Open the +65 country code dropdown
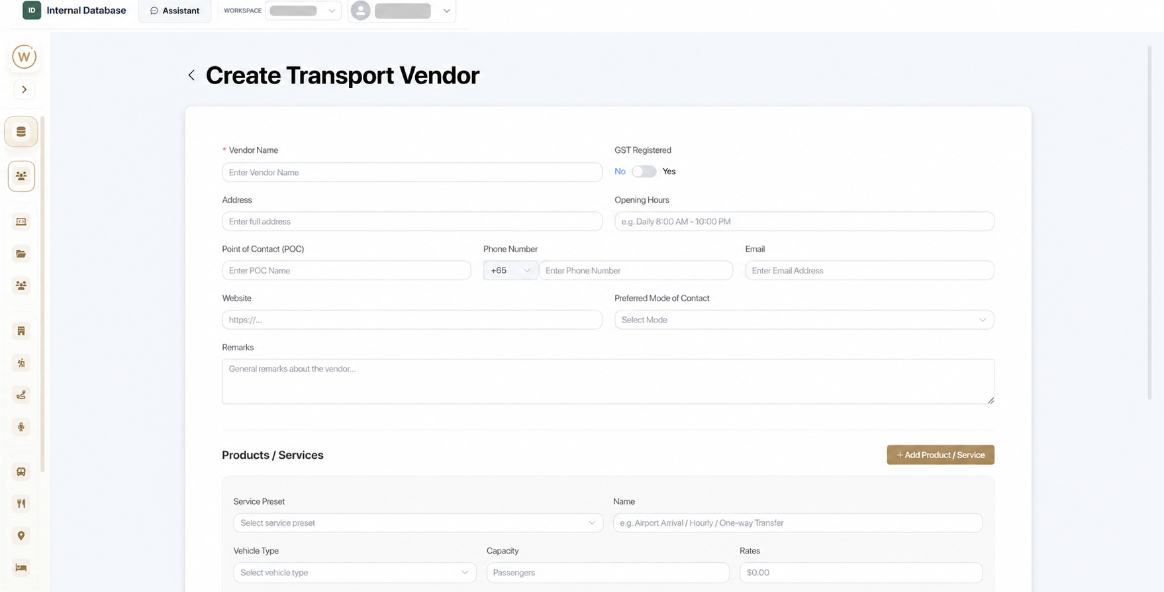Screen dimensions: 1164x592 (510, 270)
